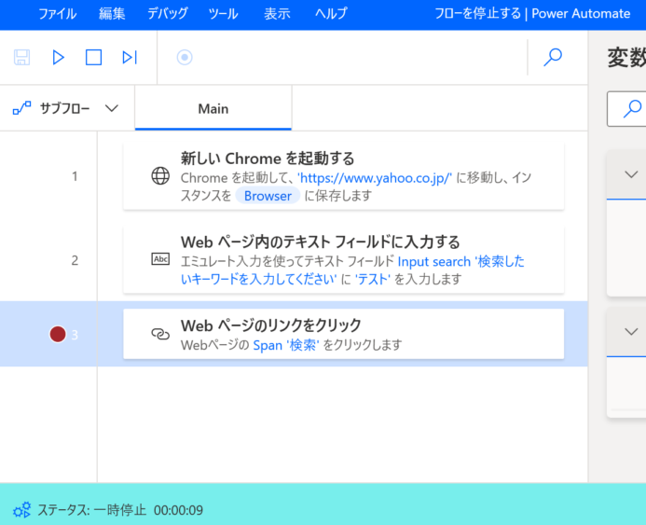Screen dimensions: 646x525
Task: Click the サブフロー flow icon
Action: (21, 108)
